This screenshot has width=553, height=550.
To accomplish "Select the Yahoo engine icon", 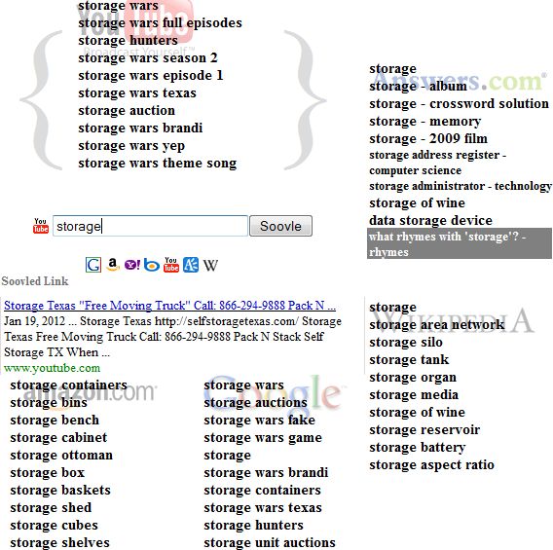I will tap(132, 265).
